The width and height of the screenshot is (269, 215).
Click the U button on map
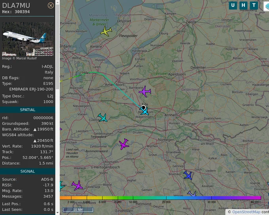[x=233, y=5]
